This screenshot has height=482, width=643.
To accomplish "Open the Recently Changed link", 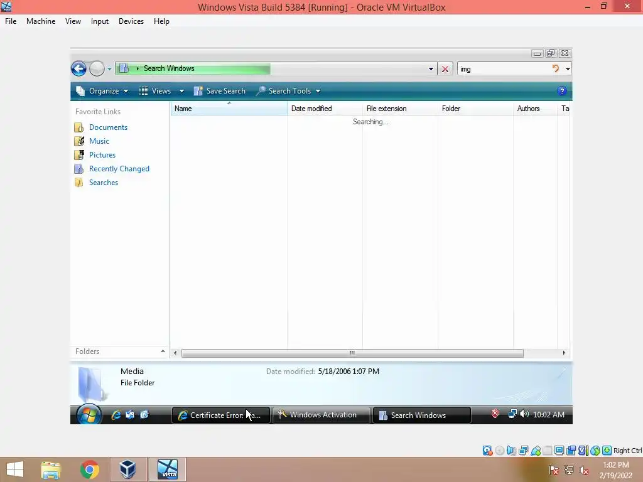I will coord(119,169).
